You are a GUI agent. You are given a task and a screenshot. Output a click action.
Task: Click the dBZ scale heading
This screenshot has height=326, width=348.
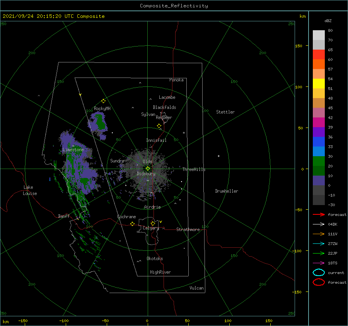click(328, 21)
